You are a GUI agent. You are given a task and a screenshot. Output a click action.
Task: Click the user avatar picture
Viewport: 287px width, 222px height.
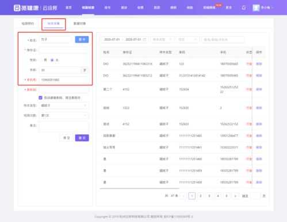pyautogui.click(x=256, y=7)
